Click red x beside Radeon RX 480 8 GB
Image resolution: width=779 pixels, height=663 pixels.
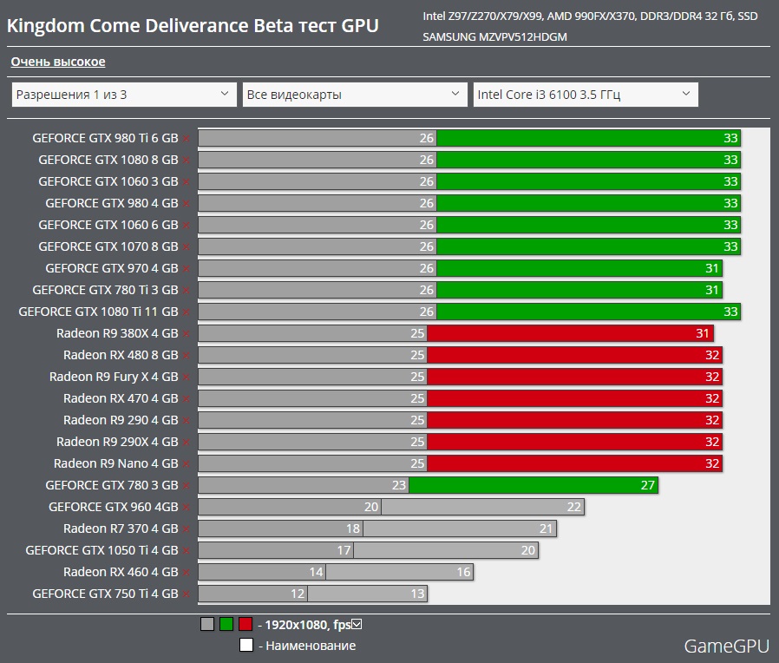pyautogui.click(x=187, y=355)
